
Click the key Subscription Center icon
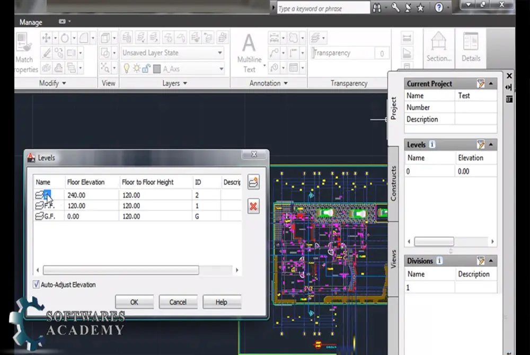(395, 7)
